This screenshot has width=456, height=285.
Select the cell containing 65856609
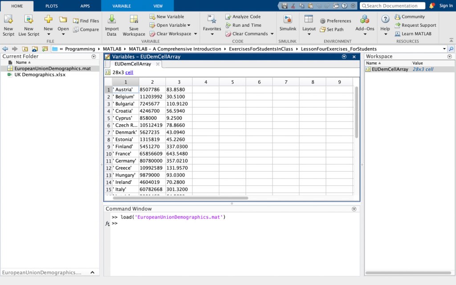tap(152, 154)
